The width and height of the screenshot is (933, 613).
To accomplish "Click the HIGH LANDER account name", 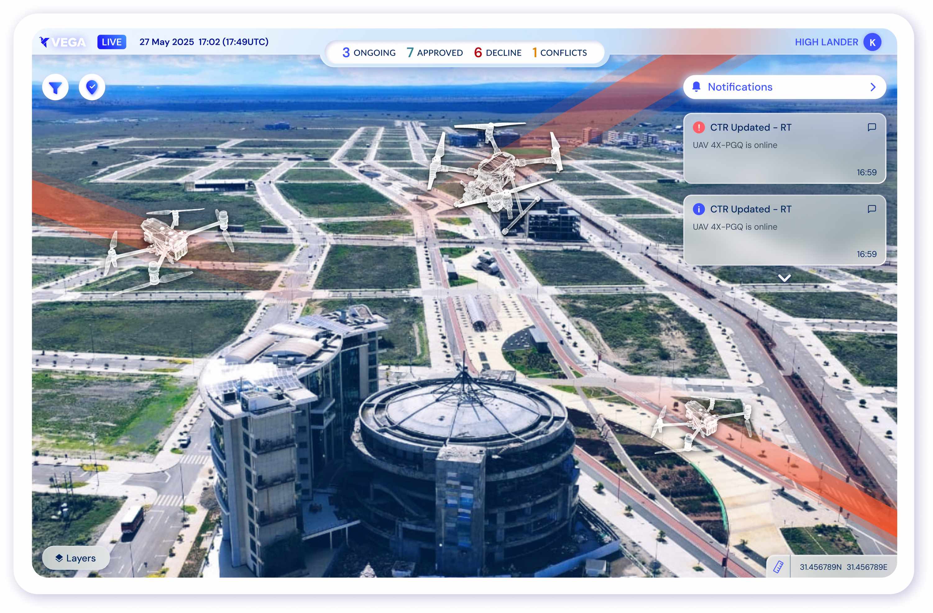I will pos(826,42).
